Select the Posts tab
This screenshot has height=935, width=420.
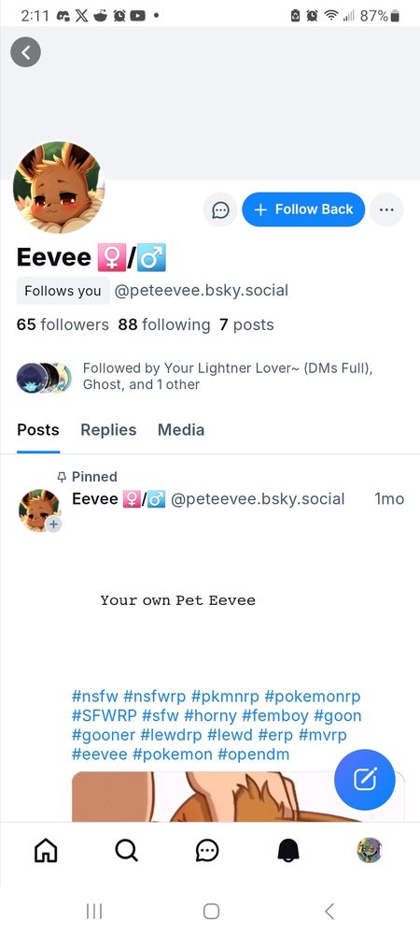(x=38, y=430)
